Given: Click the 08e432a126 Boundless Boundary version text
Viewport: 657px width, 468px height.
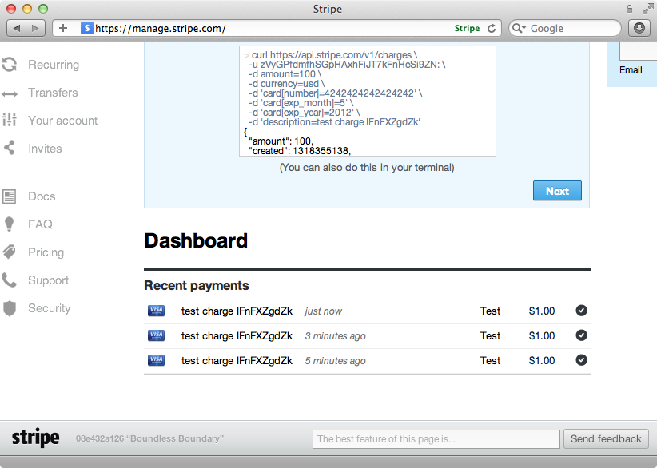Looking at the screenshot, I should (x=149, y=438).
